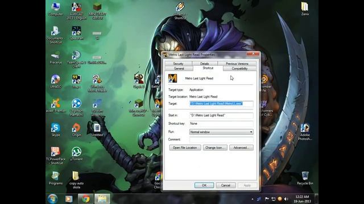Open Action Center flag tray icon
364x204 pixels.
point(267,199)
